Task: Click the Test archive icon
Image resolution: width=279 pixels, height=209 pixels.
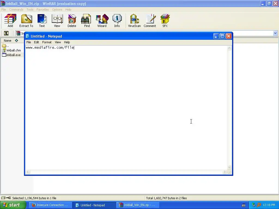Action: click(x=42, y=21)
